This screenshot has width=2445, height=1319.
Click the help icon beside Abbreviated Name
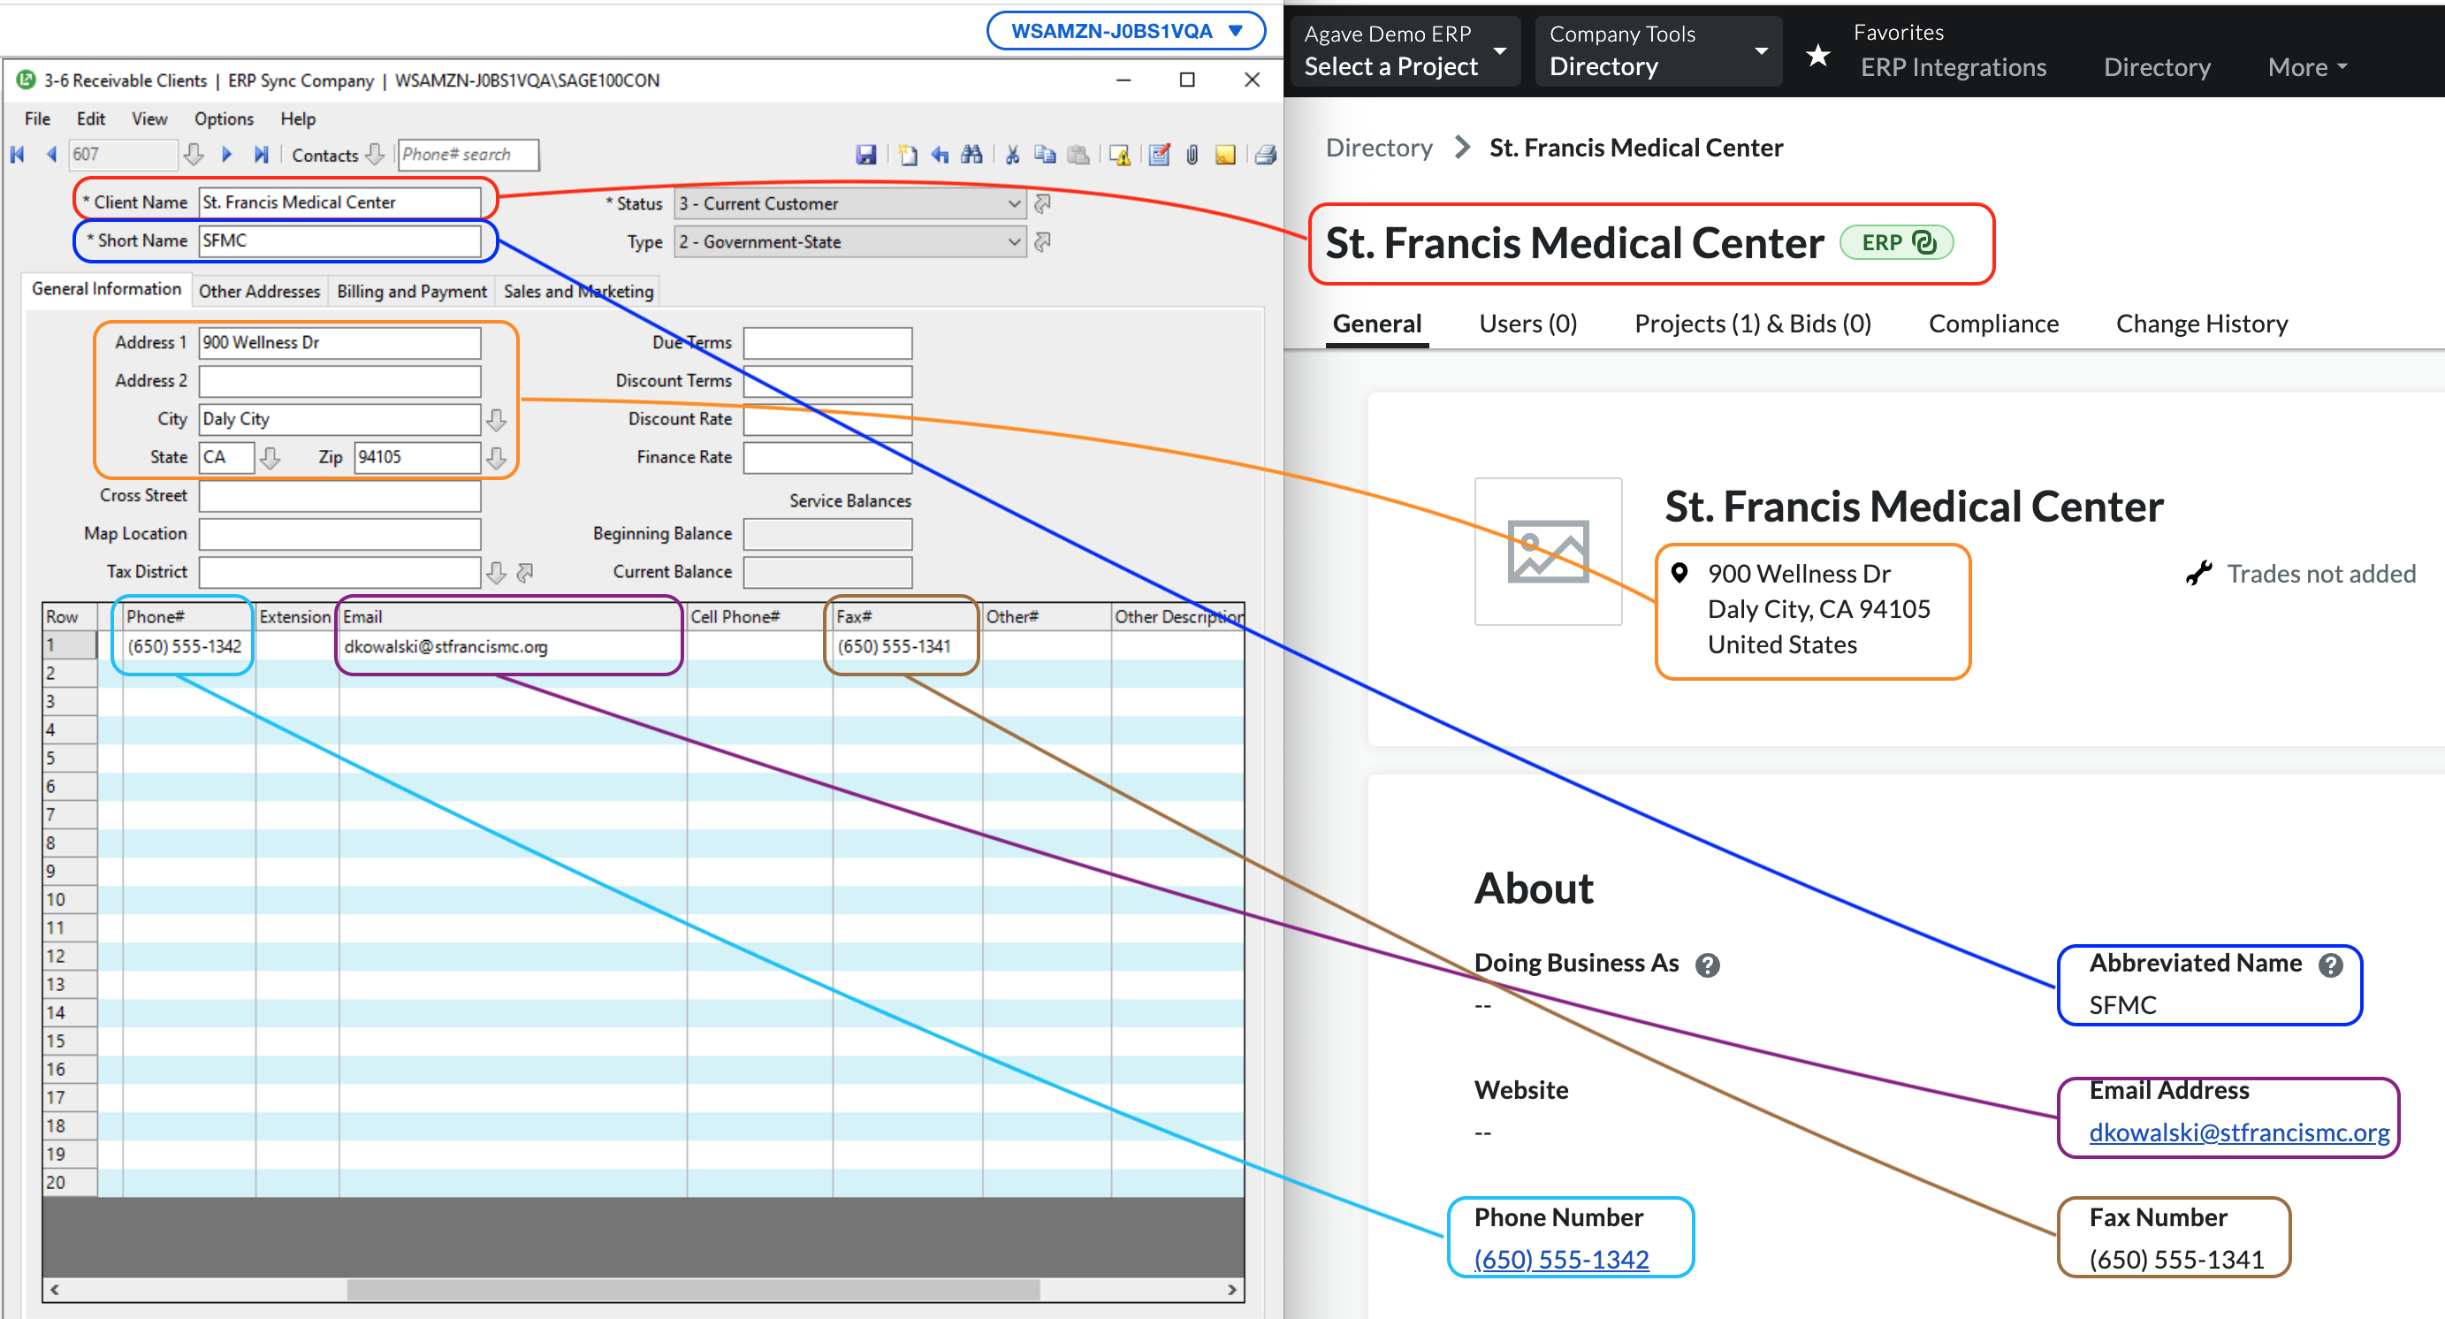pyautogui.click(x=2330, y=965)
